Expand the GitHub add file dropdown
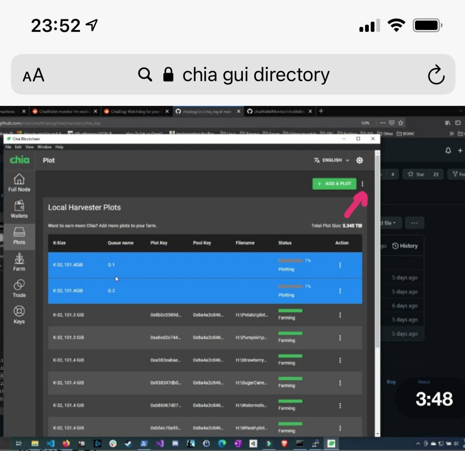 [x=390, y=223]
